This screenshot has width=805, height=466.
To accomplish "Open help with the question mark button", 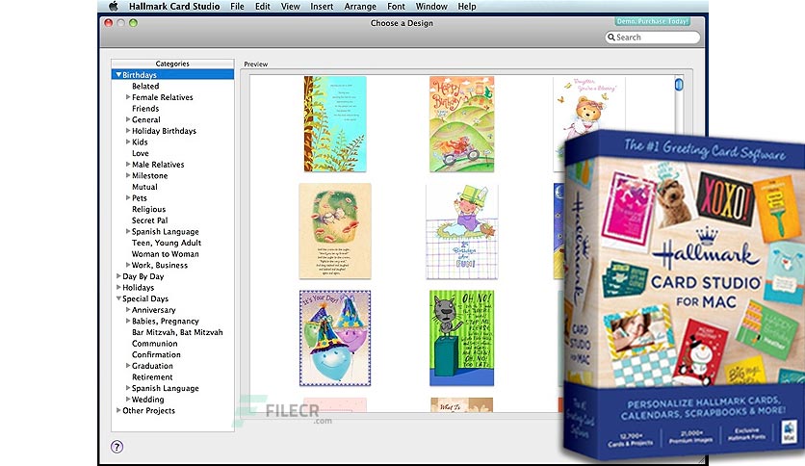I will (117, 447).
